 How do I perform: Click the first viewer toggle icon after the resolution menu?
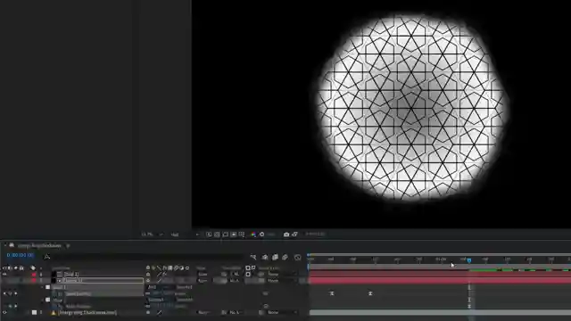coord(209,235)
